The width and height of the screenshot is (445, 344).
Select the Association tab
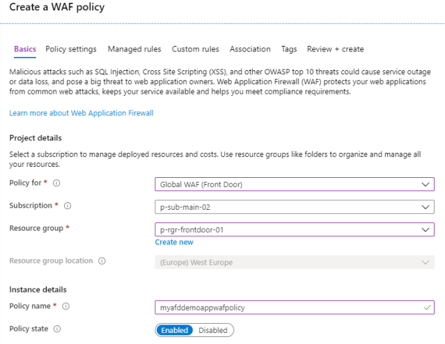click(x=250, y=49)
